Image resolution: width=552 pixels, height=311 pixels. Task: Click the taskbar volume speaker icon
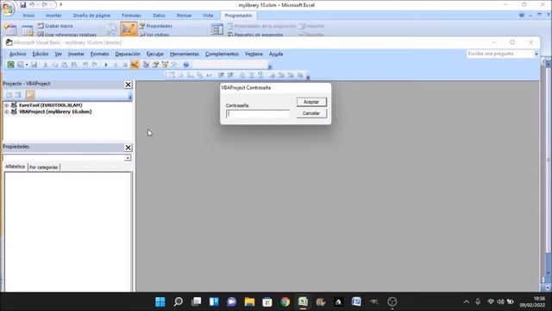tap(500, 301)
